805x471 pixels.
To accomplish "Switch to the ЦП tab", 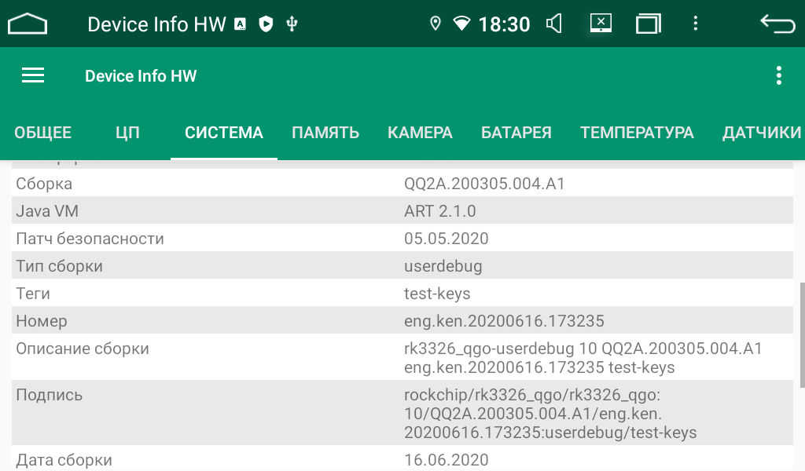I will point(127,133).
